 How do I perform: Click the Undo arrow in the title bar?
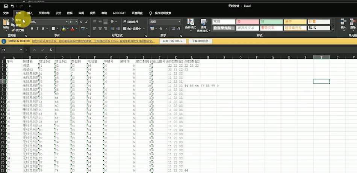12,6
